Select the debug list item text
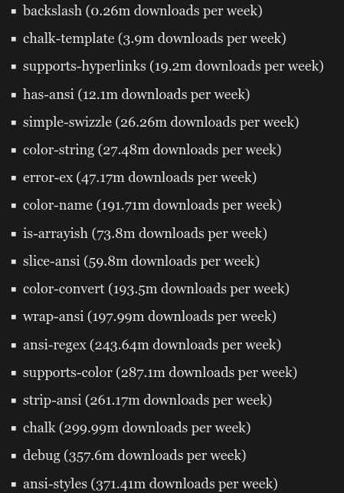Image resolution: width=344 pixels, height=493 pixels. [x=135, y=455]
